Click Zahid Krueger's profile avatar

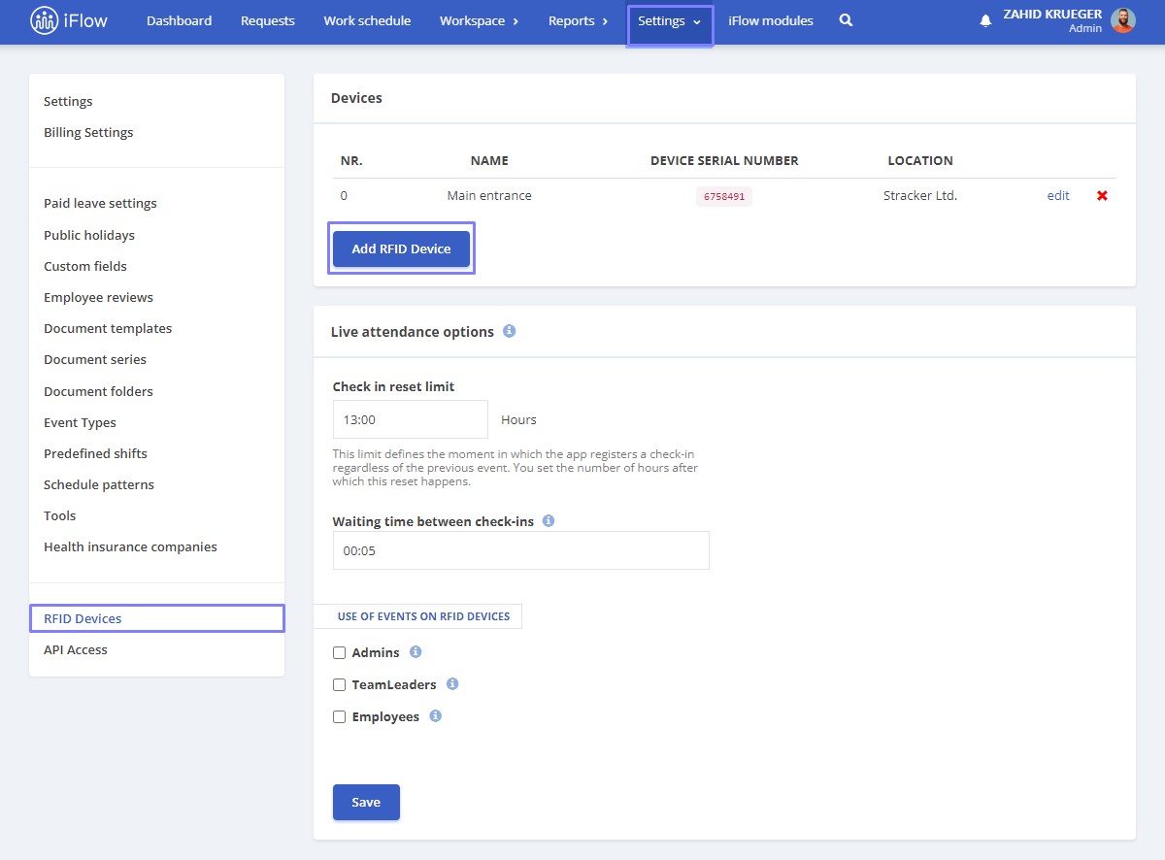1123,20
